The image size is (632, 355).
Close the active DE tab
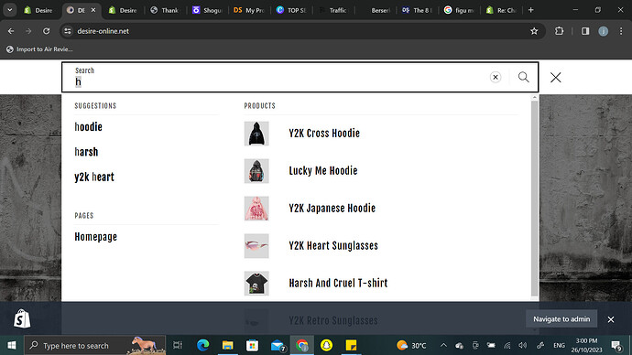click(x=93, y=10)
